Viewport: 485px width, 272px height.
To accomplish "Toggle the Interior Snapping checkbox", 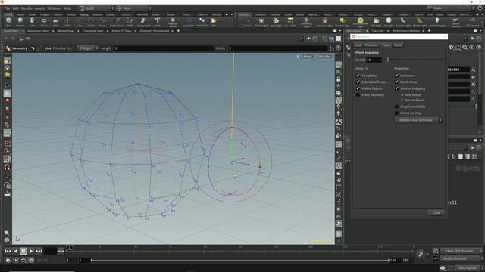I will tap(397, 88).
